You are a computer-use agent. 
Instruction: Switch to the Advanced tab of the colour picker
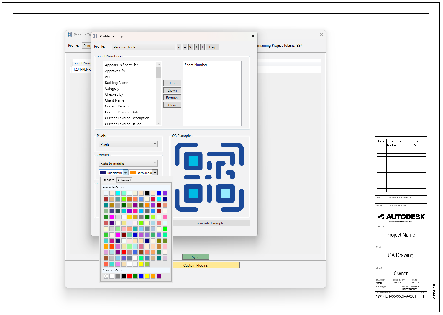tap(124, 180)
